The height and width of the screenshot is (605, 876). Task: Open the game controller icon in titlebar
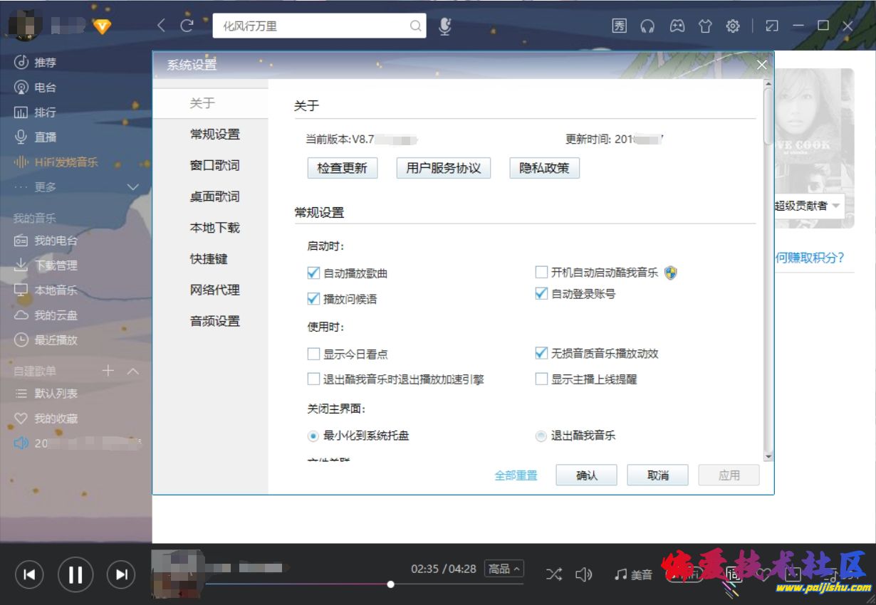(x=677, y=26)
